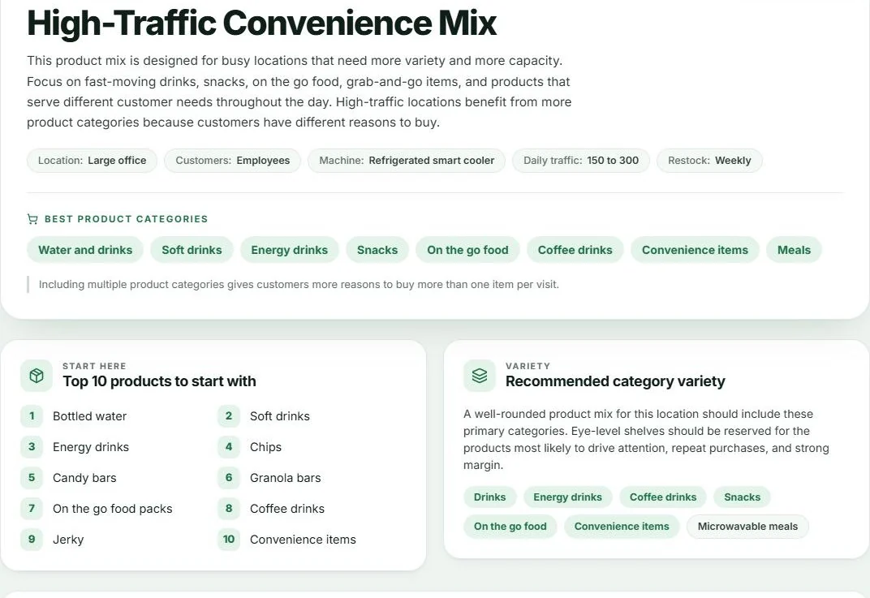This screenshot has height=598, width=870.
Task: Click the Energy drinks tag under Best Product Categories
Action: (290, 250)
